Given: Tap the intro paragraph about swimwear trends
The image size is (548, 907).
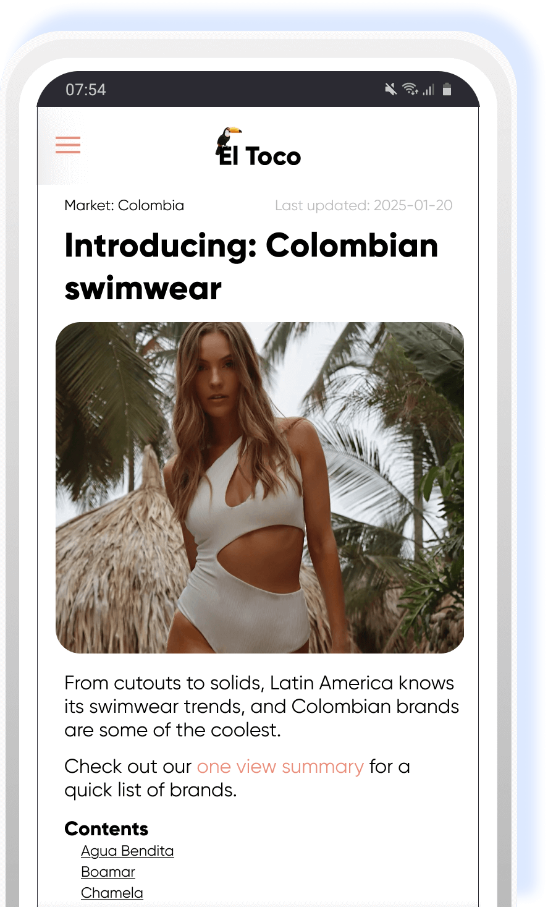Looking at the screenshot, I should tap(262, 706).
